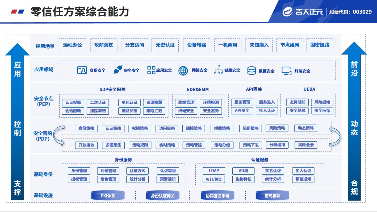
Task: Click the curved arrow left of 安全智脑 rows
Action: pos(58,136)
